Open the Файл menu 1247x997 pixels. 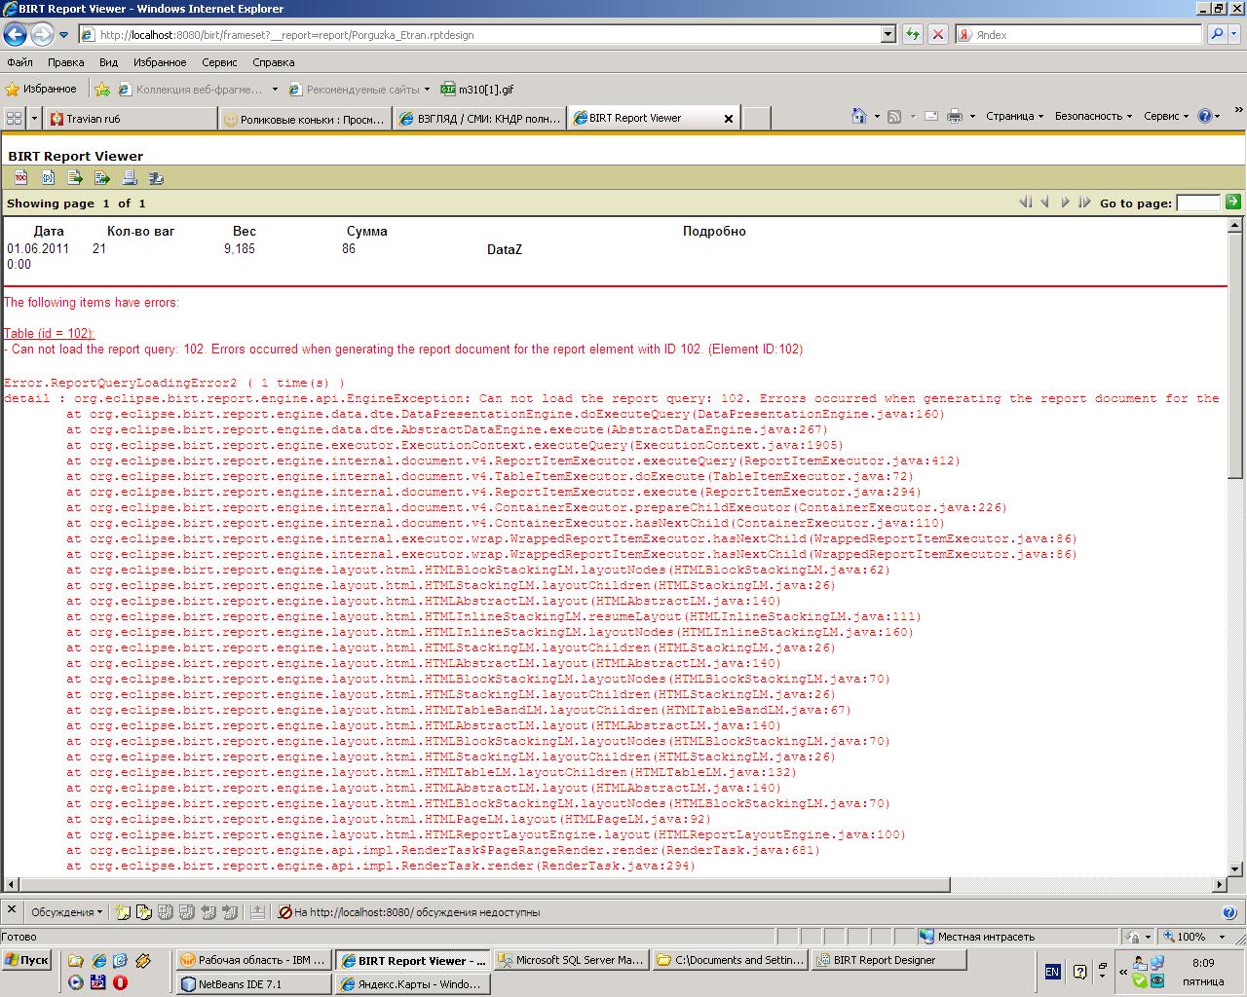pos(19,62)
